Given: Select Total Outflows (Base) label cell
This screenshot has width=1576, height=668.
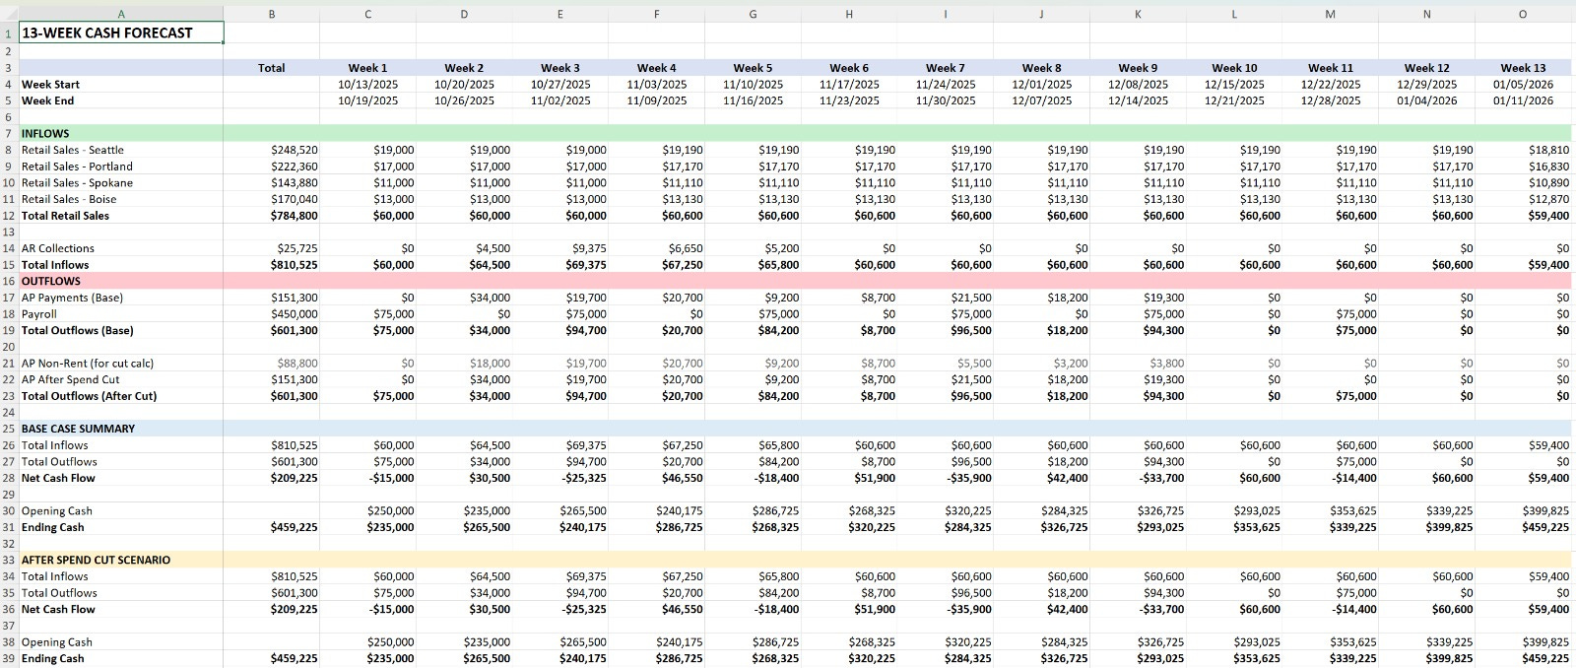Looking at the screenshot, I should pyautogui.click(x=121, y=330).
